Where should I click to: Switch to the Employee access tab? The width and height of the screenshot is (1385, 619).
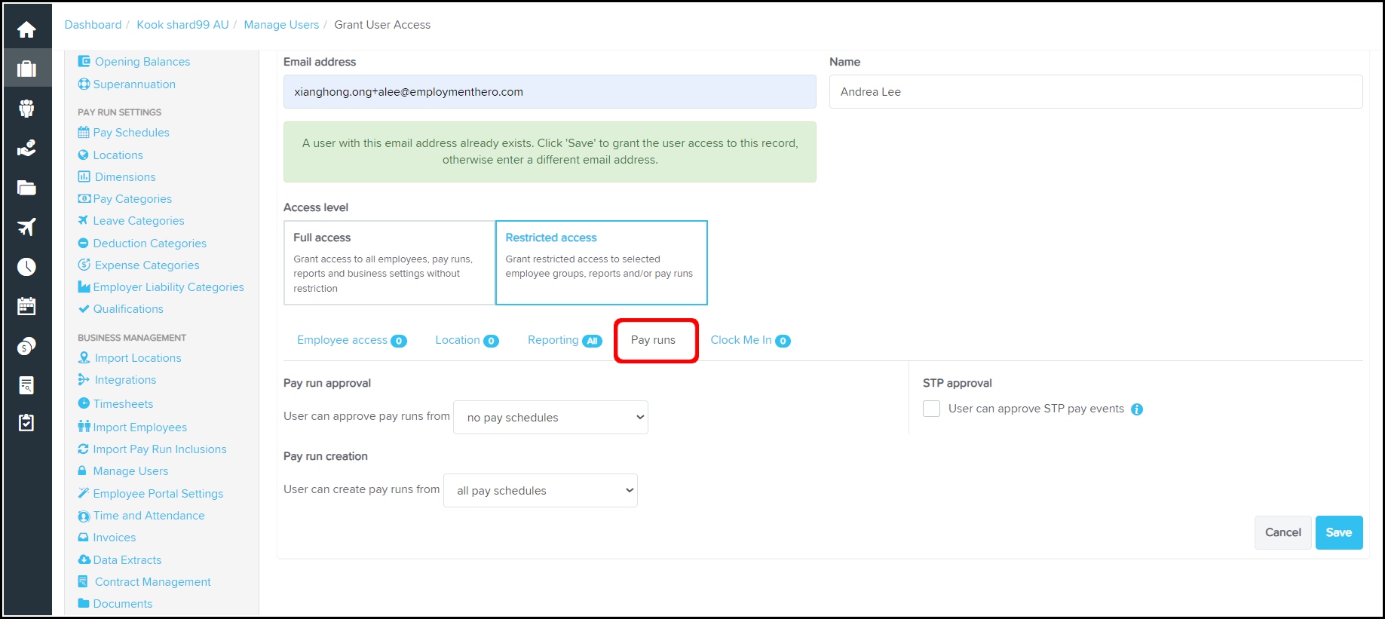[351, 340]
